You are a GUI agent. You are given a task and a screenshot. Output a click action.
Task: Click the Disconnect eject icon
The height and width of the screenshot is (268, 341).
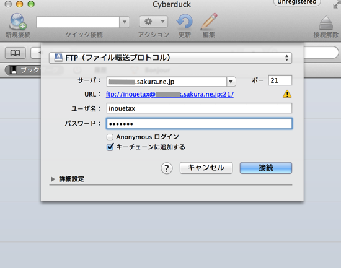(x=325, y=22)
